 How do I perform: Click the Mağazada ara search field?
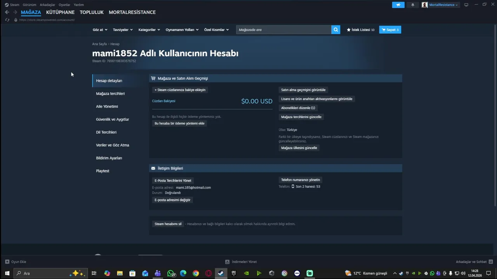coord(283,29)
